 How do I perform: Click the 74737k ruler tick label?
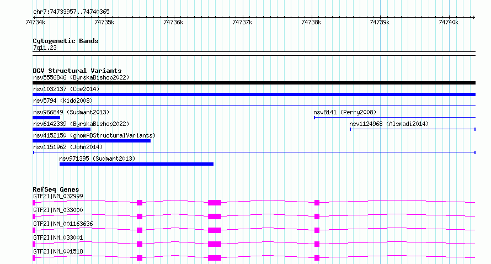click(x=242, y=22)
